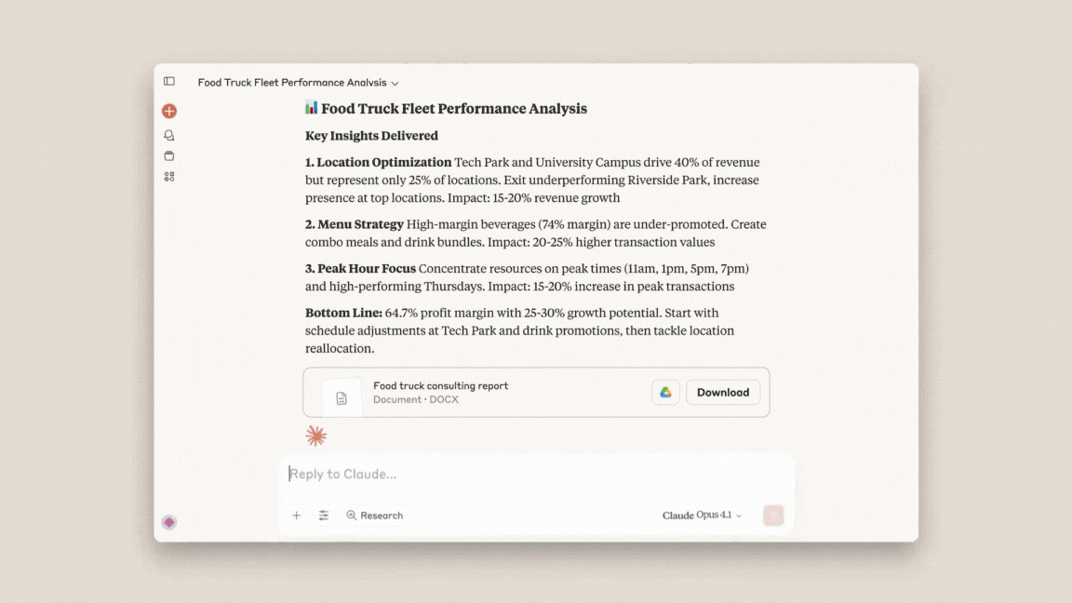This screenshot has width=1072, height=603.
Task: Click the attach plus icon in the reply bar
Action: (x=296, y=515)
